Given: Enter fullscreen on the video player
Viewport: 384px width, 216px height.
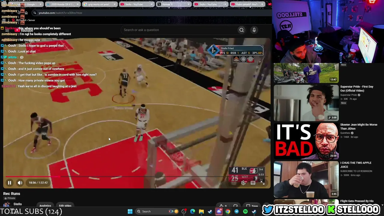Looking at the screenshot, I should tap(262, 183).
